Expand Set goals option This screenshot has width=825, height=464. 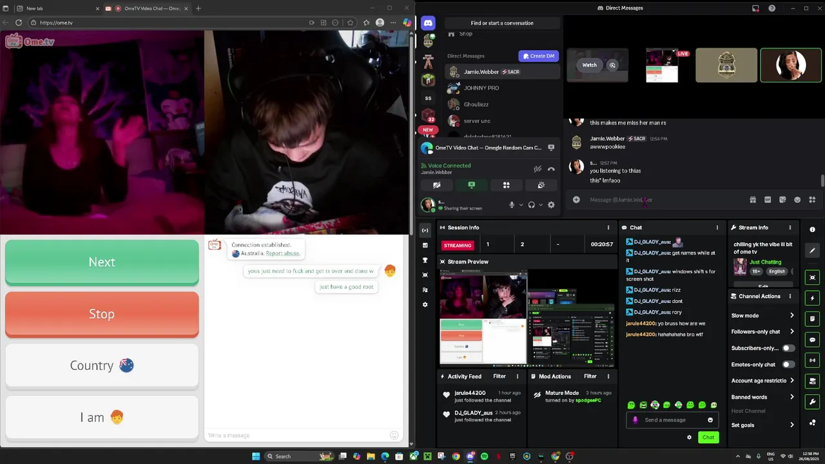point(762,425)
